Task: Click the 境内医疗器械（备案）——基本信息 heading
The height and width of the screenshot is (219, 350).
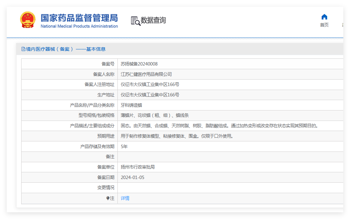Action: point(66,49)
